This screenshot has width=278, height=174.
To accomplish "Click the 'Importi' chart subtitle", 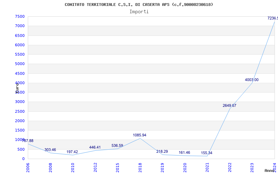I will point(139,11).
